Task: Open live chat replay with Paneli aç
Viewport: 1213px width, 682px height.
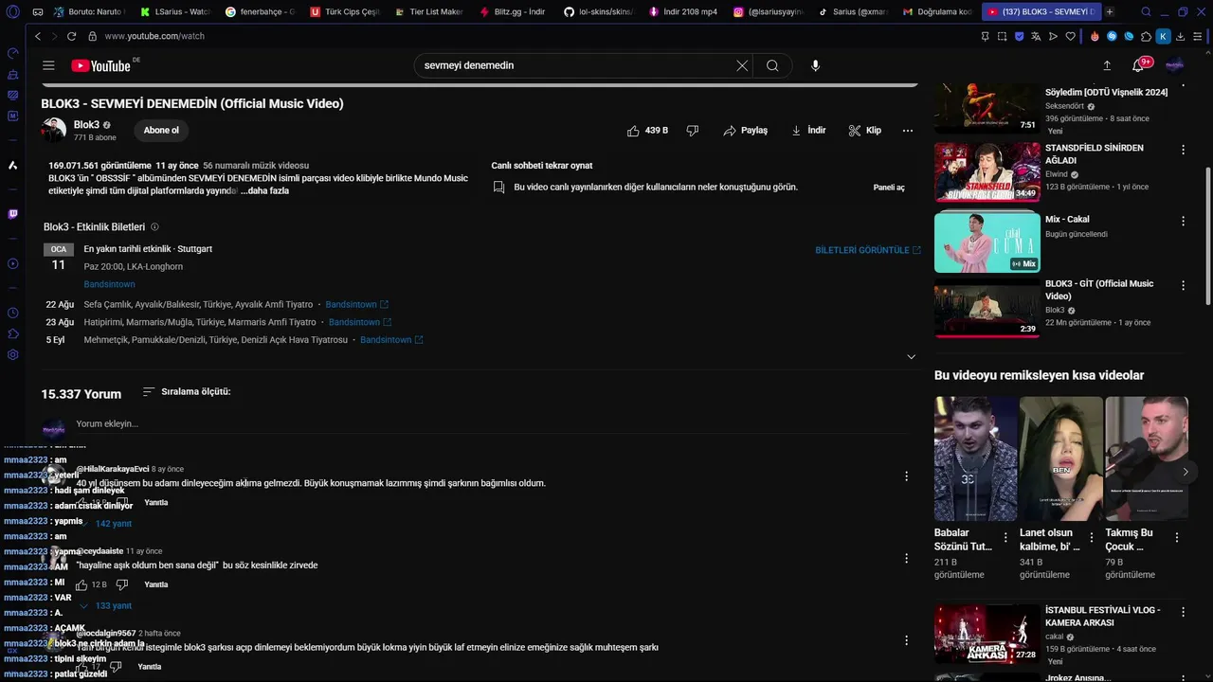Action: pyautogui.click(x=889, y=188)
